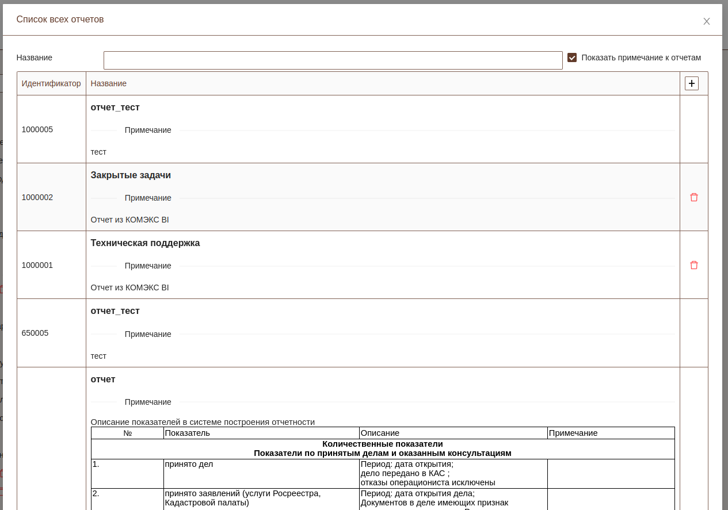The width and height of the screenshot is (728, 510).
Task: Select the отчет_тест report with ID 650005
Action: pos(115,311)
